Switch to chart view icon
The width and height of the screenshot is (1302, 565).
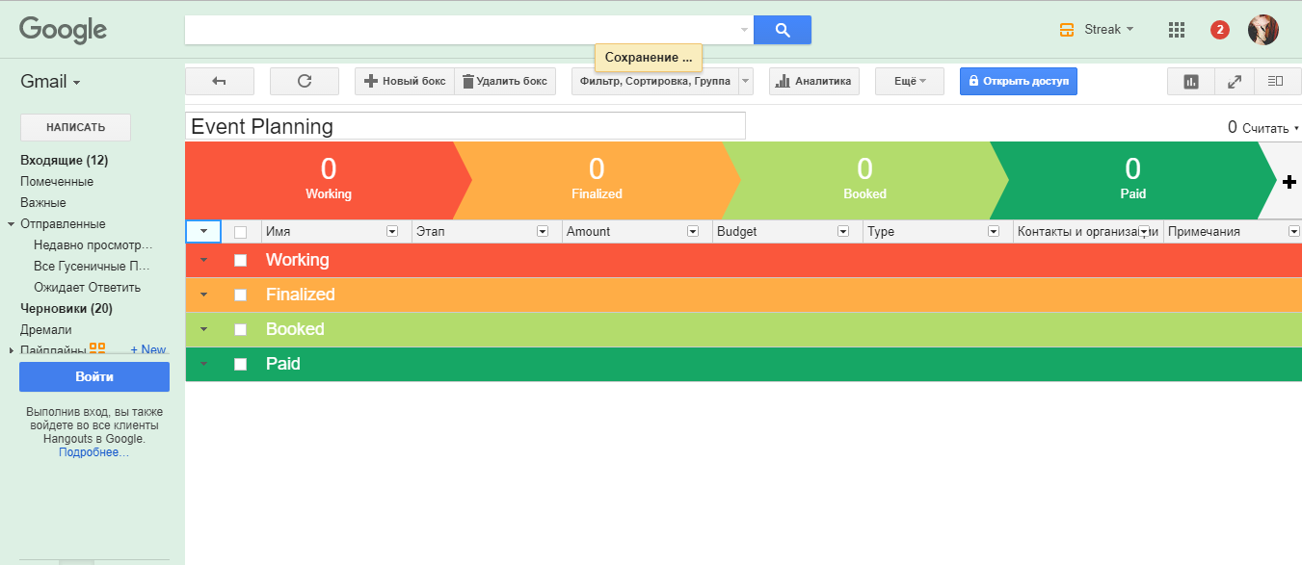point(1191,82)
